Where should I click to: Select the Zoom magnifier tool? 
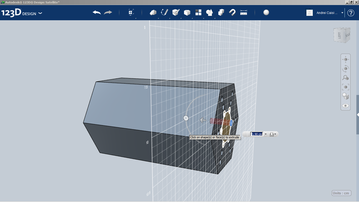[346, 78]
